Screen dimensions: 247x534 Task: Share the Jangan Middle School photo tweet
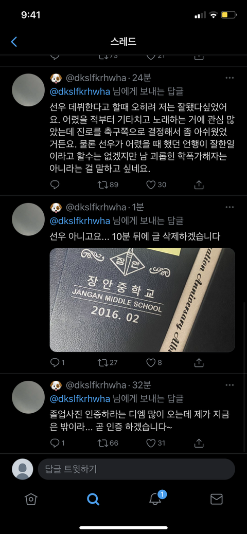(x=199, y=362)
